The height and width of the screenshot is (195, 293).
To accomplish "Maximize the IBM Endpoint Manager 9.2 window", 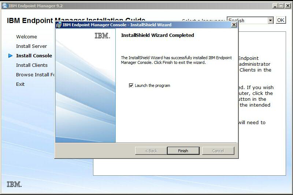I will click(281, 6).
